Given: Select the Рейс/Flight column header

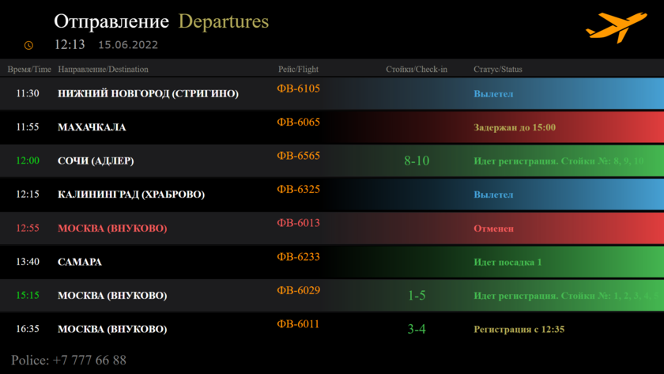Looking at the screenshot, I should point(298,70).
